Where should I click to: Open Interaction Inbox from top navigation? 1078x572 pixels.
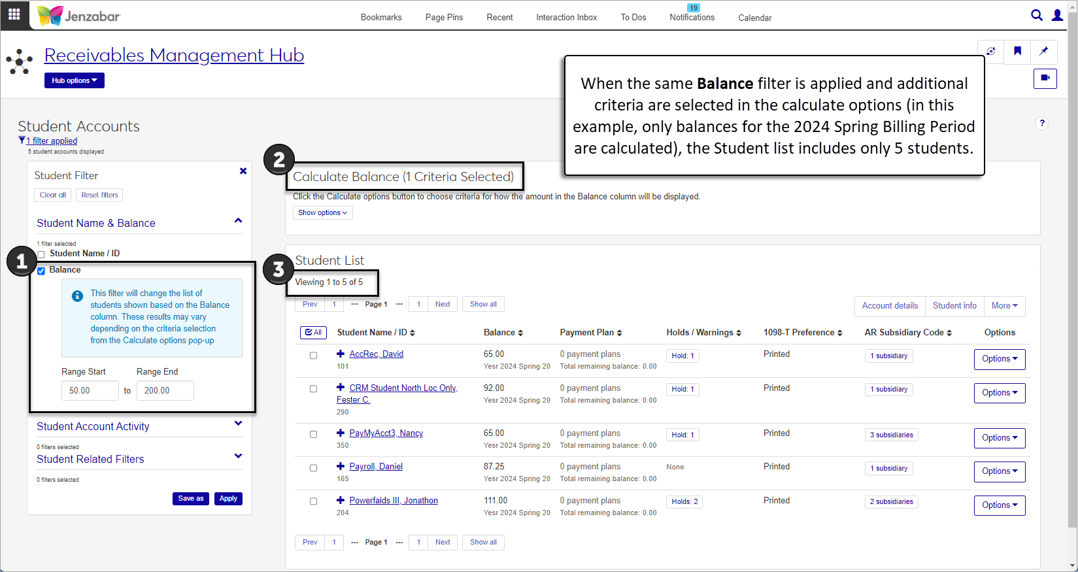566,18
